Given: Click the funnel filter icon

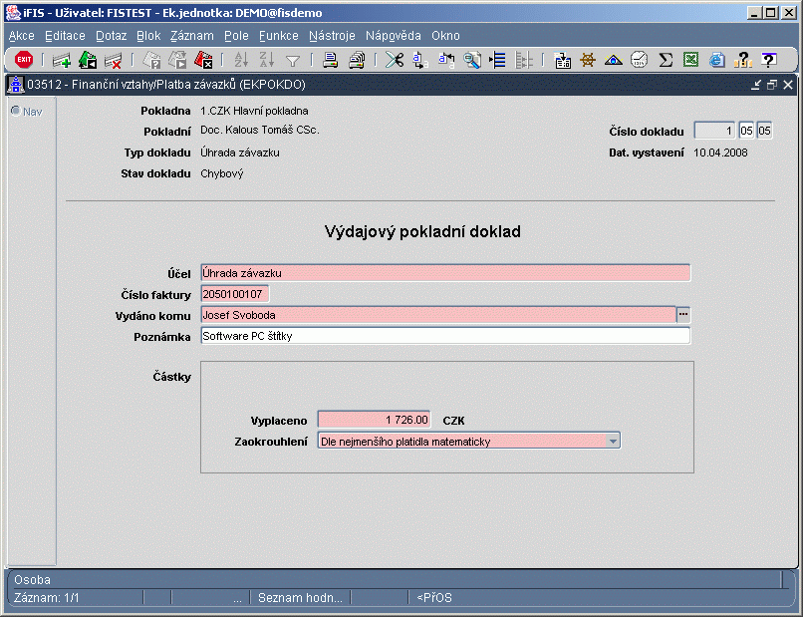Looking at the screenshot, I should 293,61.
